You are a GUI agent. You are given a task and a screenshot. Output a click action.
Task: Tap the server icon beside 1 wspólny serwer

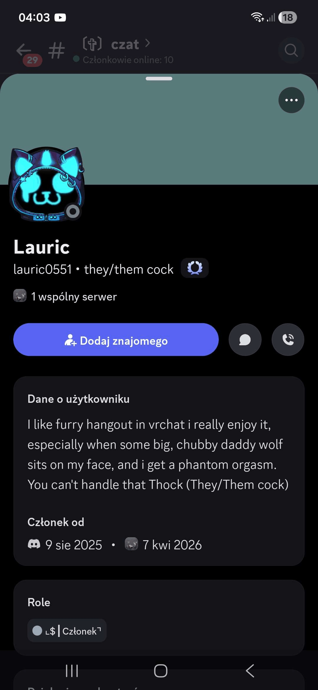(x=20, y=296)
